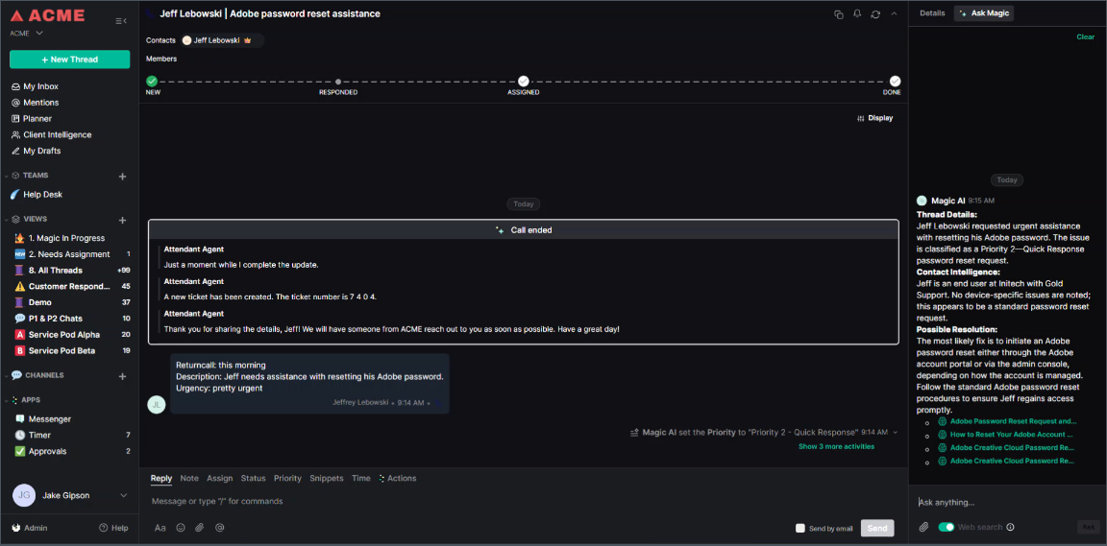This screenshot has width=1107, height=546.
Task: Collapse the CHANNELS section
Action: (7, 376)
